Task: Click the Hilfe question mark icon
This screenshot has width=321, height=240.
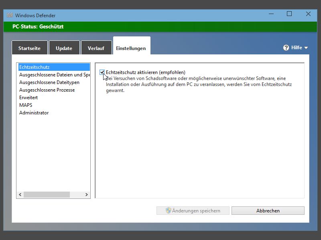Action: [286, 48]
